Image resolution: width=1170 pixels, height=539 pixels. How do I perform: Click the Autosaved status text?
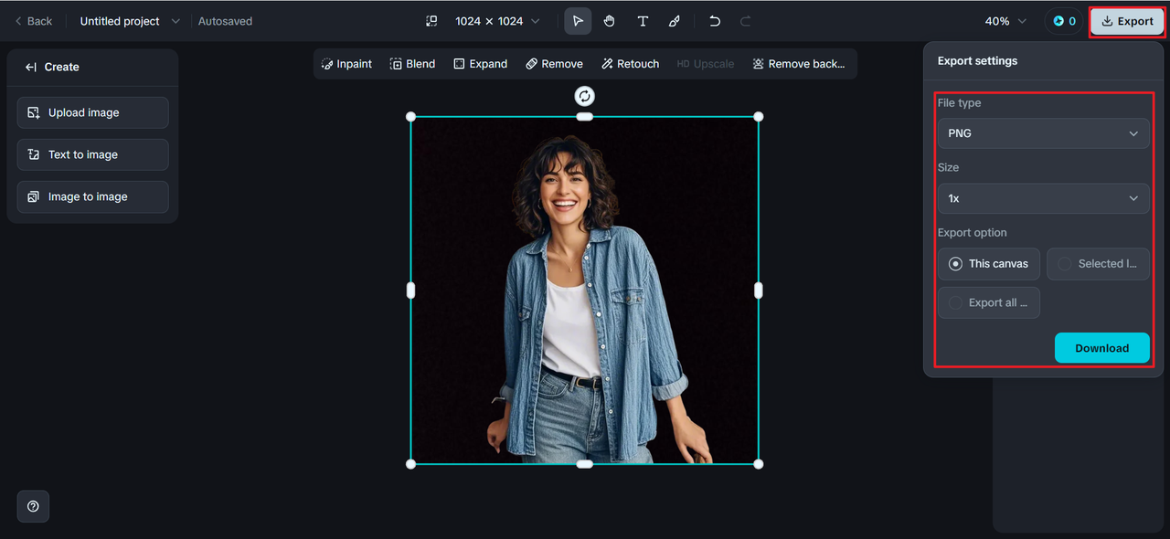pyautogui.click(x=225, y=21)
